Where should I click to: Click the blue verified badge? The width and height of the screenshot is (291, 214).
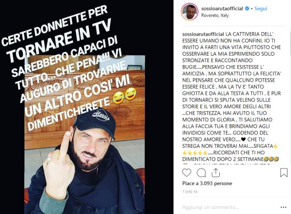point(247,9)
